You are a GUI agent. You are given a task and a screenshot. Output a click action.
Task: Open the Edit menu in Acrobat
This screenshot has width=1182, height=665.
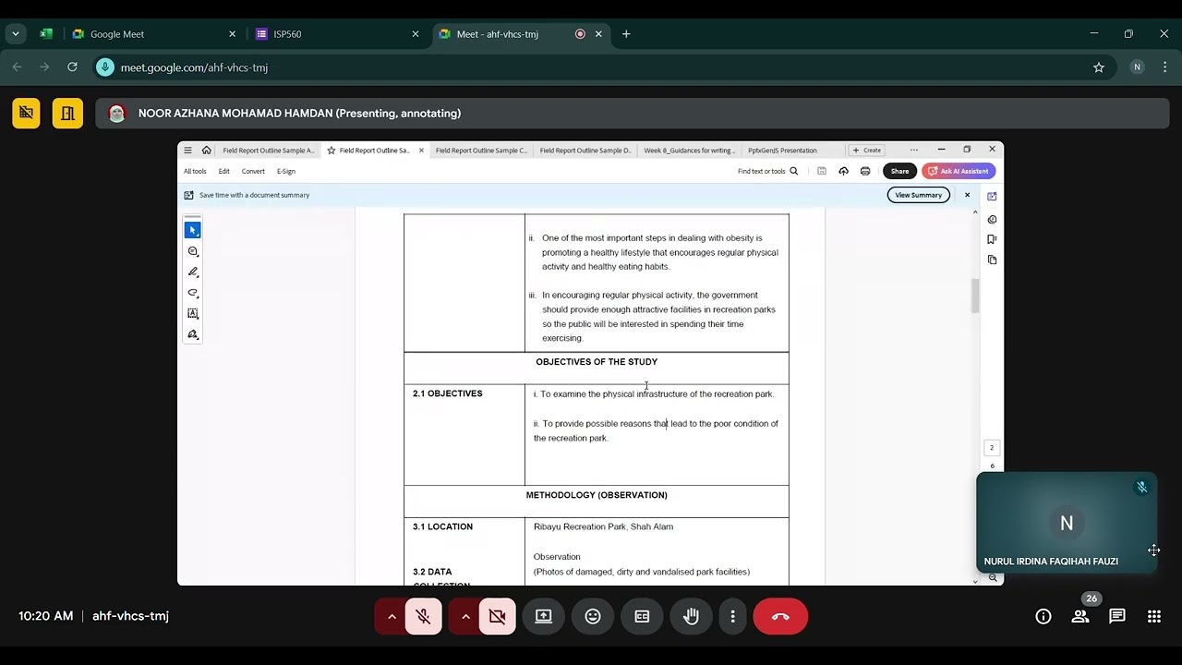(x=223, y=171)
